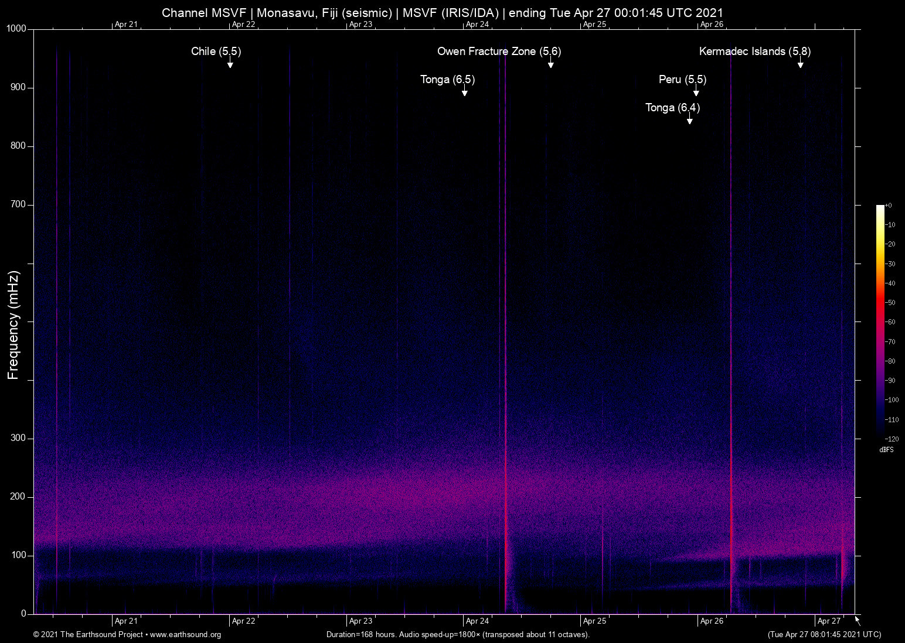Select the Chile (5.5) event label text
Image resolution: width=905 pixels, height=643 pixels.
point(215,52)
